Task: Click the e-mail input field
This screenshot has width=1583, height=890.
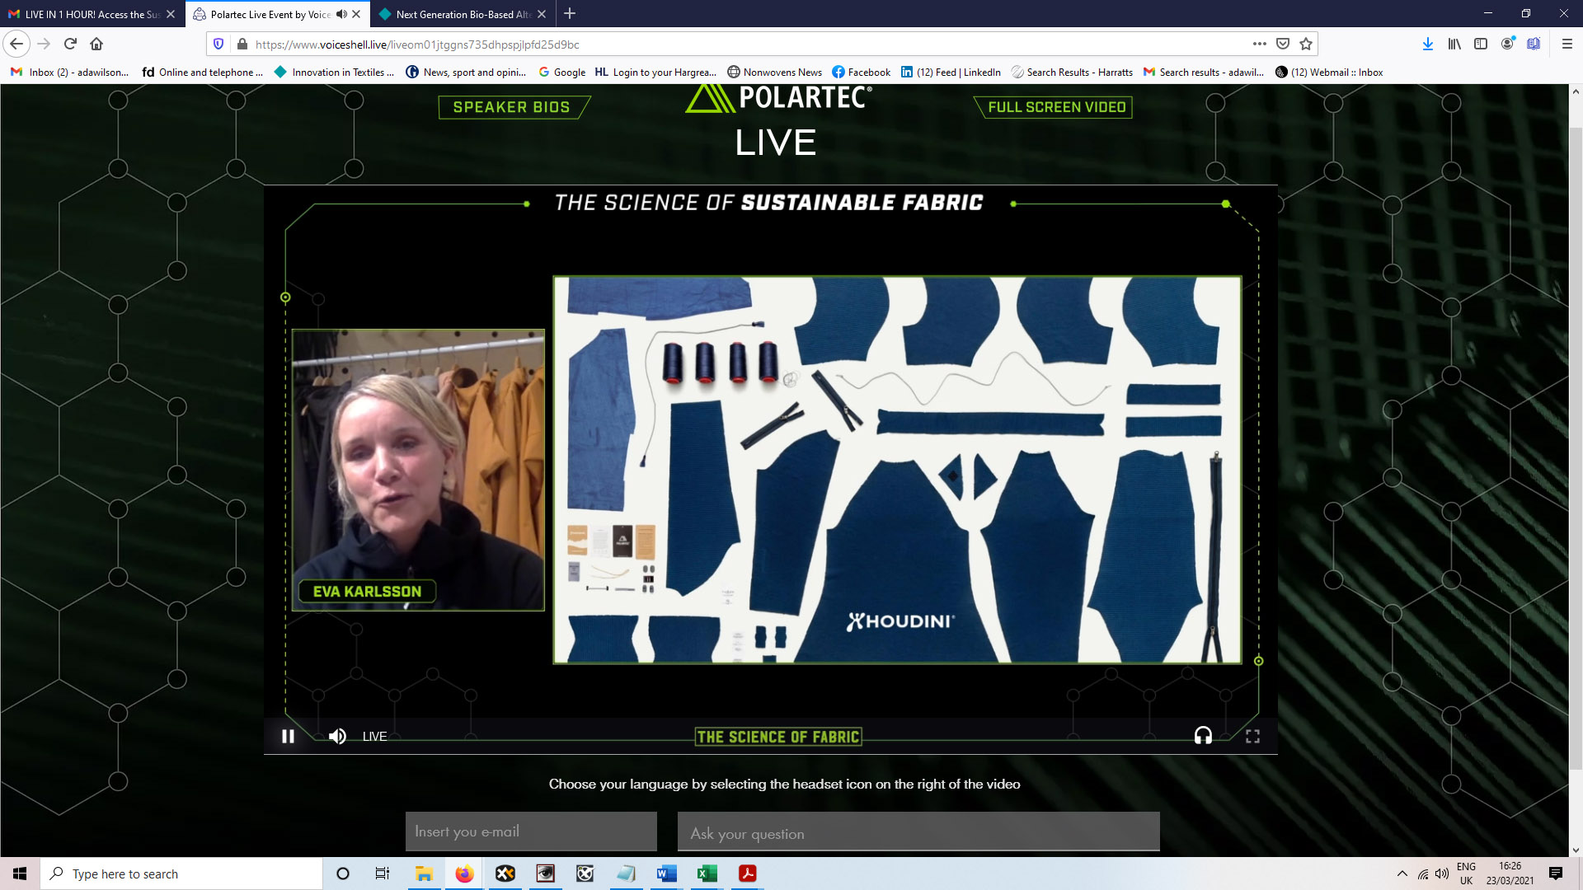Action: pyautogui.click(x=531, y=831)
